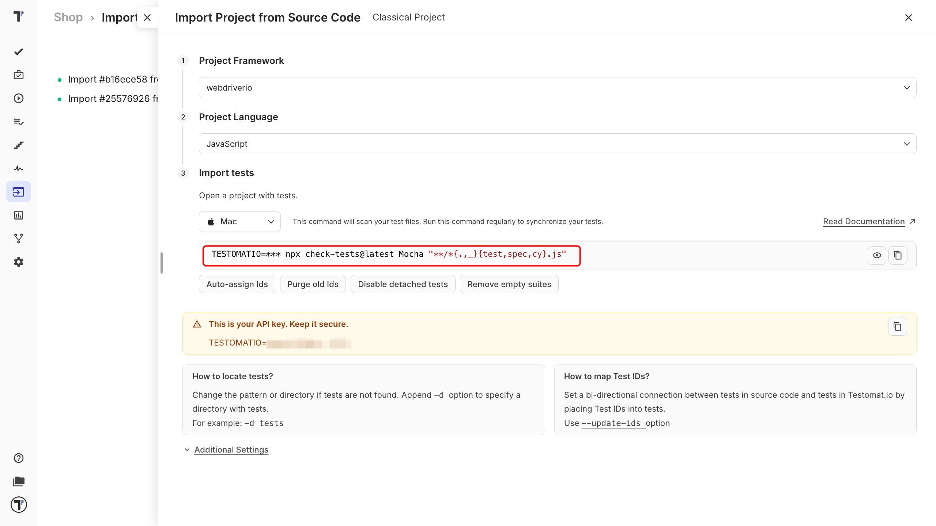The image size is (936, 526).
Task: Open the Tests checkmark sidebar icon
Action: click(x=19, y=52)
